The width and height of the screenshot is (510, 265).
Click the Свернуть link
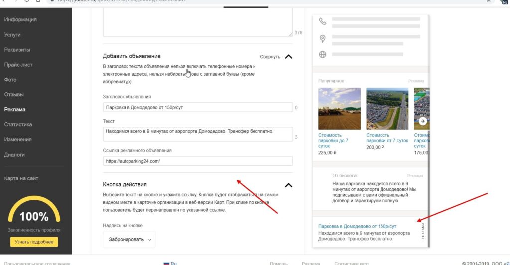click(270, 57)
